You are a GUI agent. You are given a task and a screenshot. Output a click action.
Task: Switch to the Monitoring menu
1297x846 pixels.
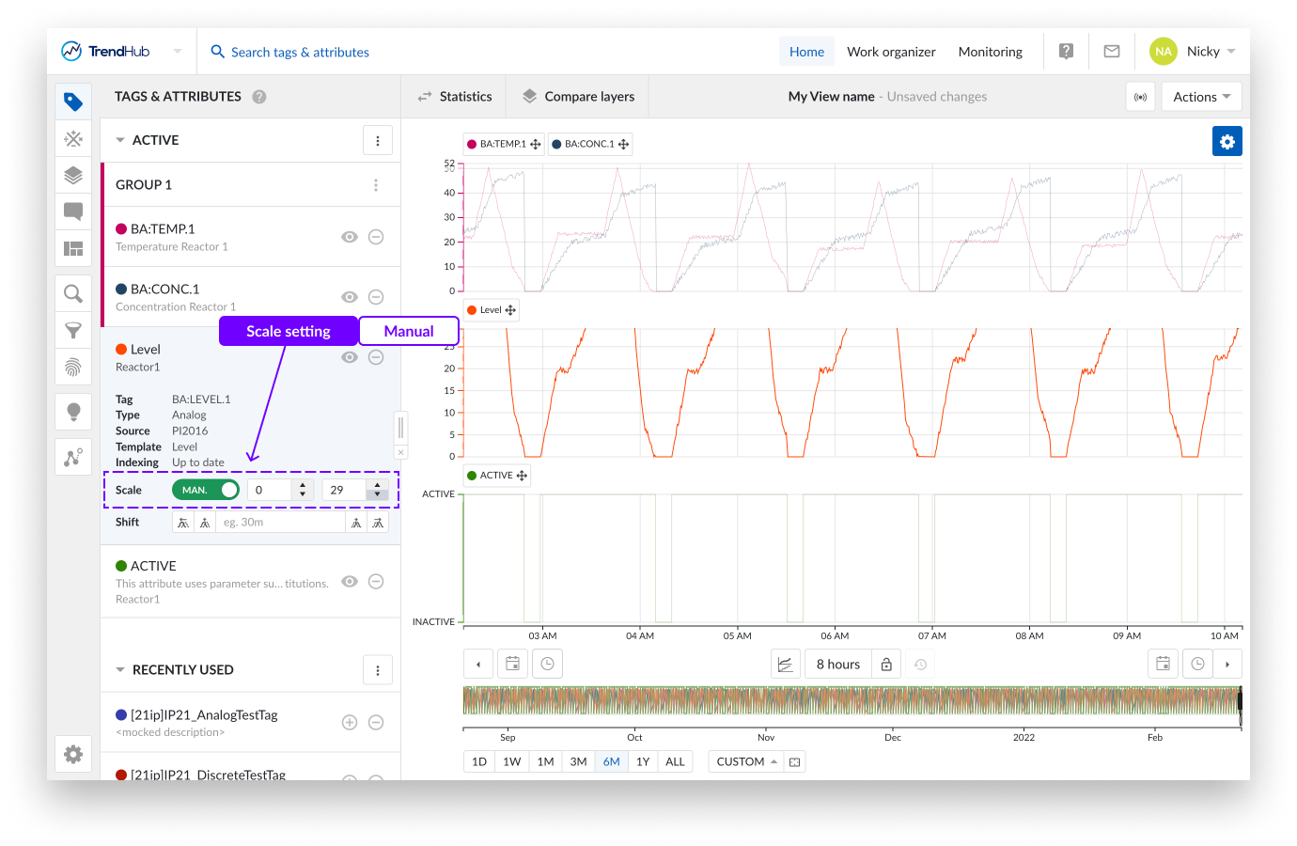pos(990,52)
